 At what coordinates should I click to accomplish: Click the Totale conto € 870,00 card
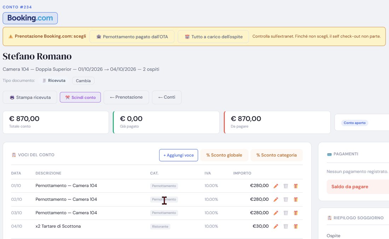pos(56,122)
